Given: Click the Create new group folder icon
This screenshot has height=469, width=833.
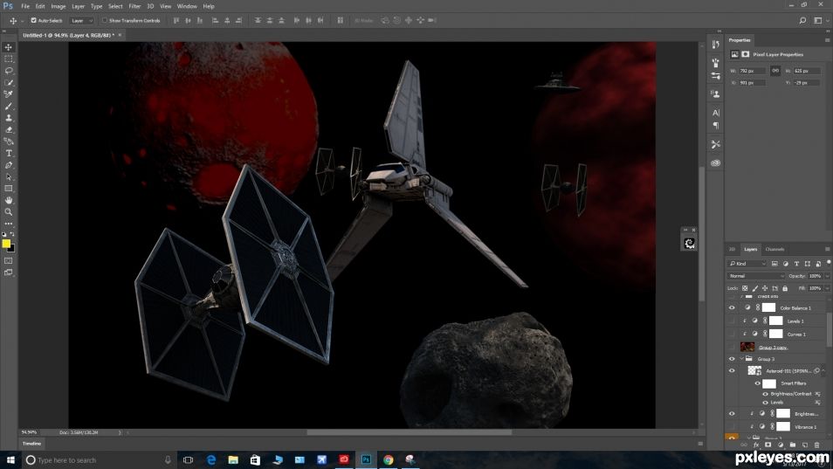Looking at the screenshot, I should point(793,445).
